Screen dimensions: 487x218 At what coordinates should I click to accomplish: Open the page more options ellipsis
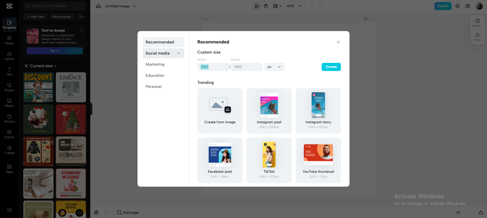tap(373, 19)
